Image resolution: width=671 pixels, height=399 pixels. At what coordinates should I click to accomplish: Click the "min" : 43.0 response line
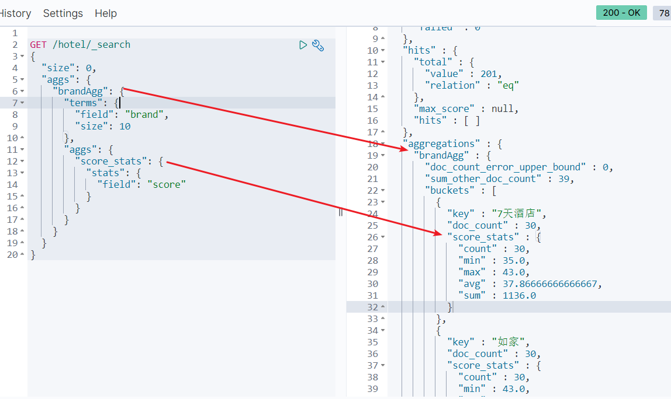(494, 388)
